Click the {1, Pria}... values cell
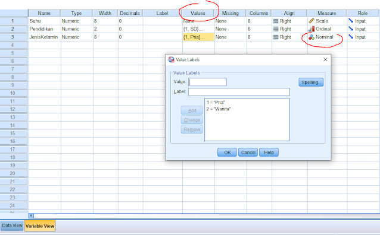Viewport: 380px width, 235px height. point(198,37)
